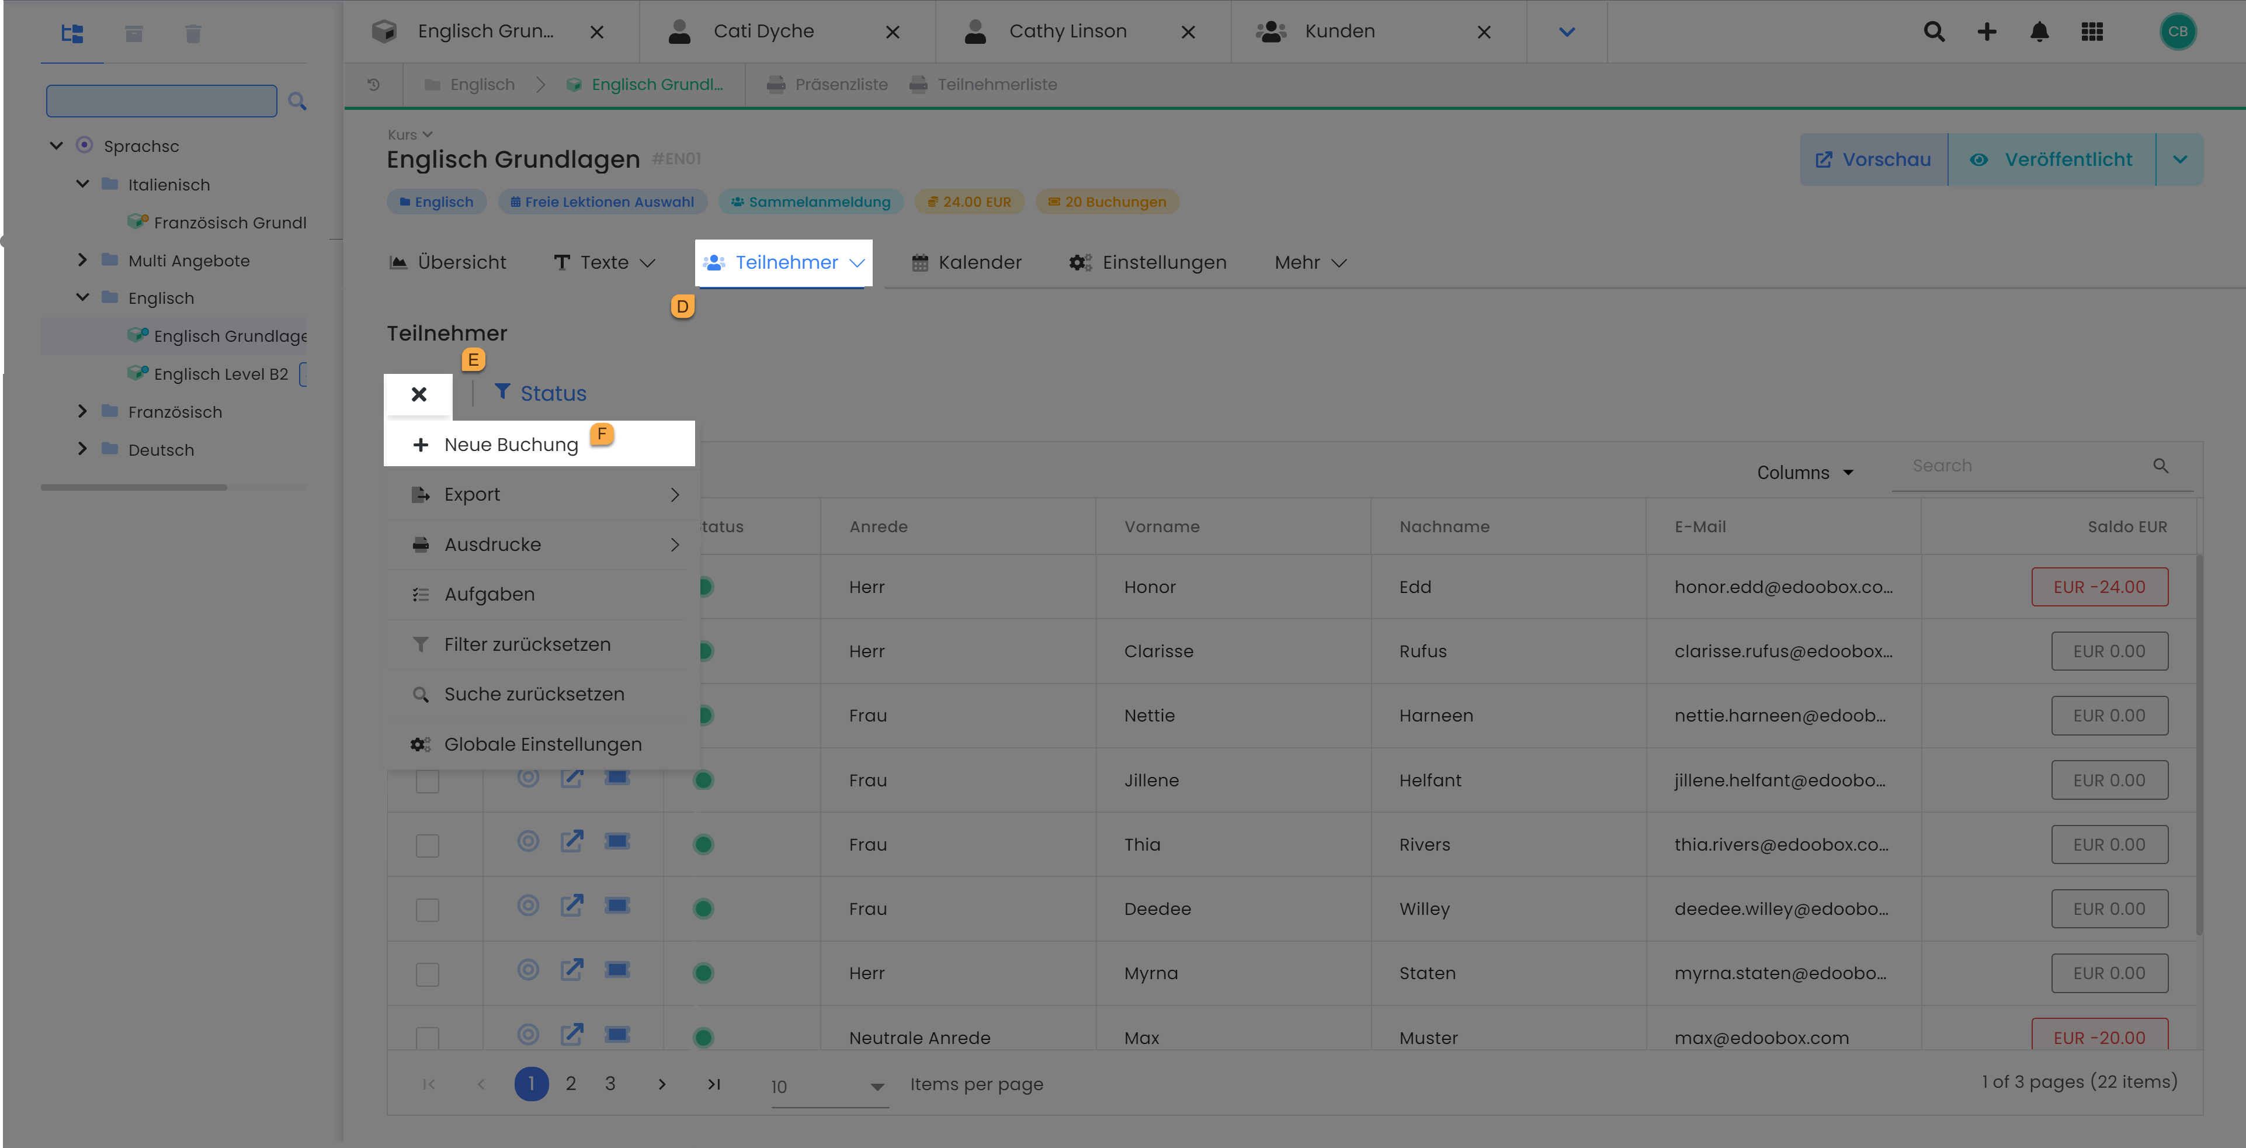This screenshot has width=2246, height=1148.
Task: Open the trash icon in sidebar
Action: click(193, 33)
